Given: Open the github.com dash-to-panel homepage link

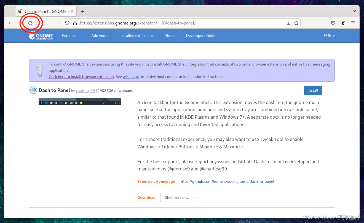Looking at the screenshot, I should coord(227,181).
